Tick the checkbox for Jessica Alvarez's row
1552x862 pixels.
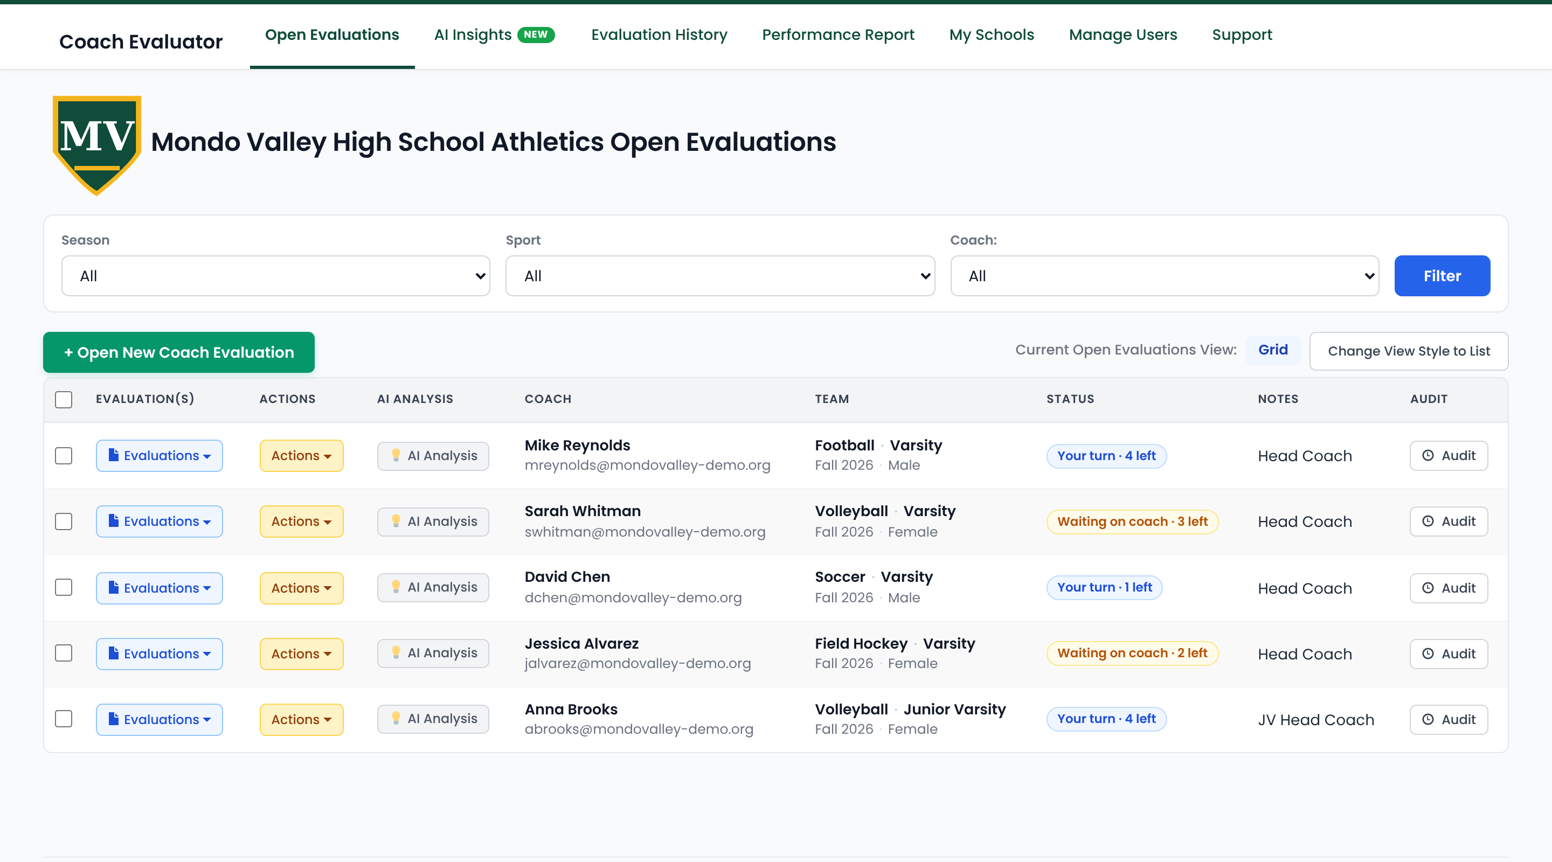[63, 653]
